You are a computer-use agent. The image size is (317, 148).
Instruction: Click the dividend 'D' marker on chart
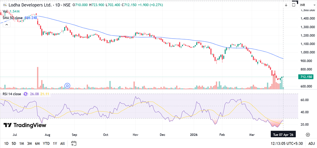67,86
